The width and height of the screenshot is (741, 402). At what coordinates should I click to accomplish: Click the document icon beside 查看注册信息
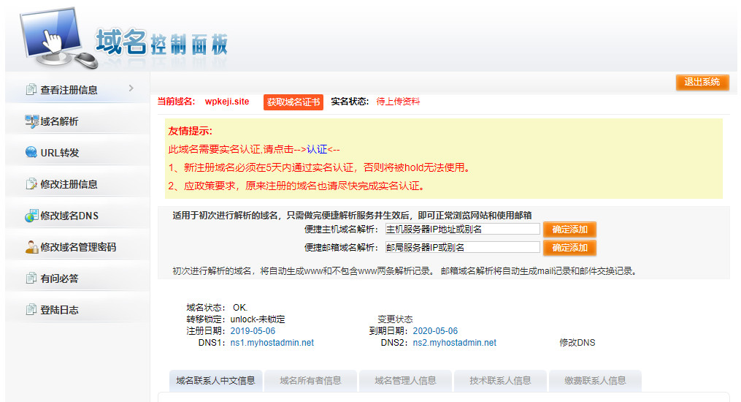[31, 89]
